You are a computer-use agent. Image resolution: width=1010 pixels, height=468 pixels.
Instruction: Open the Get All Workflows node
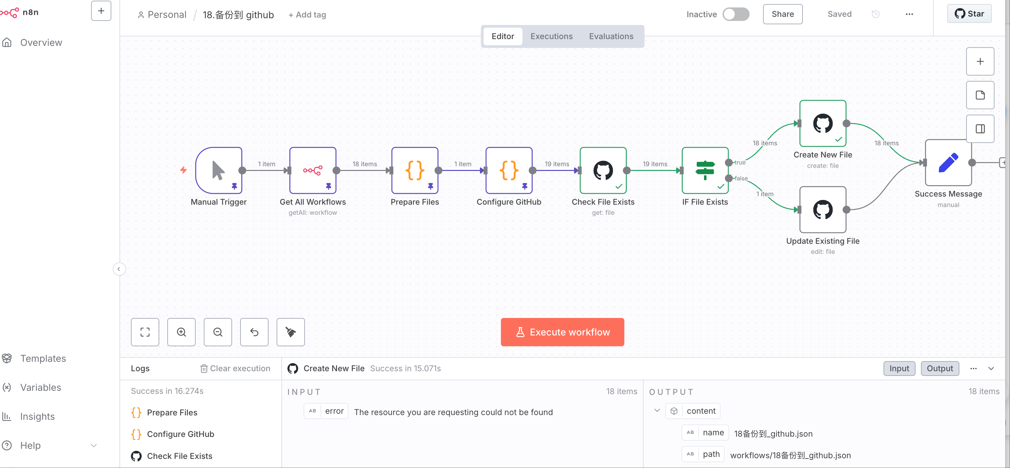click(x=312, y=170)
